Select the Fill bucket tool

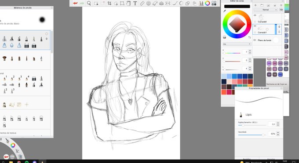(129, 3)
